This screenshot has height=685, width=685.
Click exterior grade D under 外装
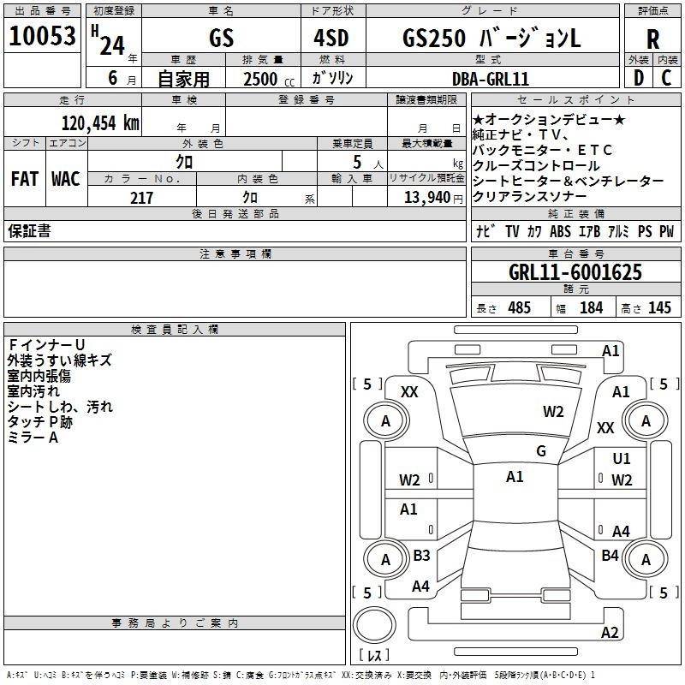pos(639,78)
